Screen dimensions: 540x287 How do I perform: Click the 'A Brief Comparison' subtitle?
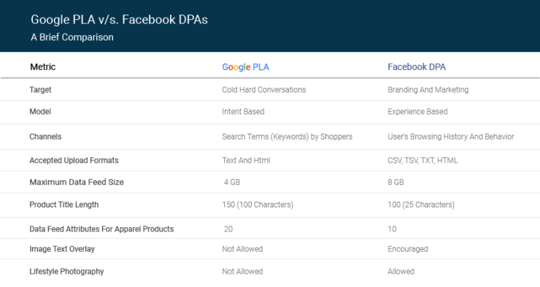72,37
